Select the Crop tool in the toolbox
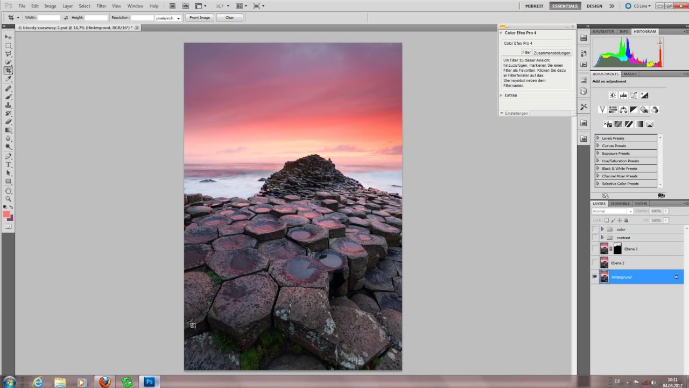Image resolution: width=689 pixels, height=388 pixels. pos(8,71)
